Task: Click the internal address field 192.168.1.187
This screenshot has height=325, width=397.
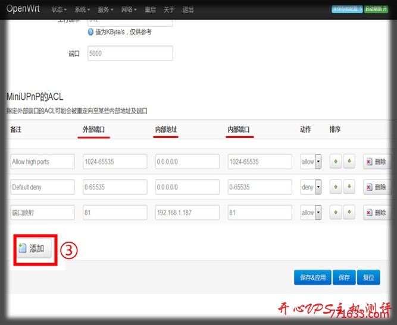Action: 187,212
